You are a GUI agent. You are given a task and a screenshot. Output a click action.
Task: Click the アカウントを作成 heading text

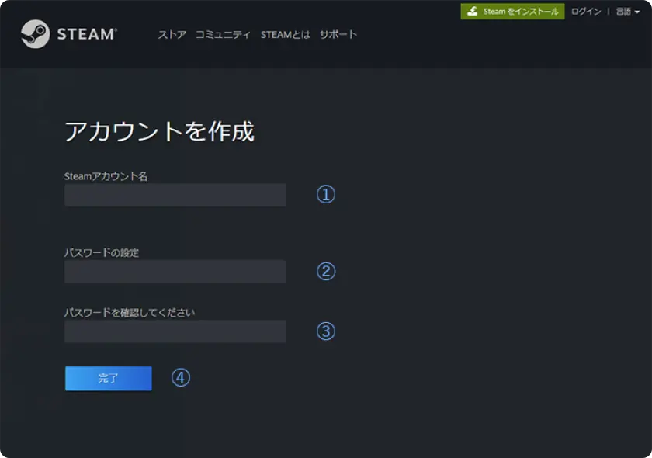(159, 131)
